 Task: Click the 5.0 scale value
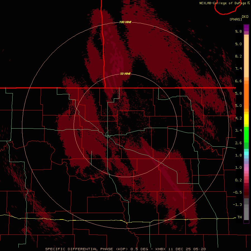coord(238,106)
